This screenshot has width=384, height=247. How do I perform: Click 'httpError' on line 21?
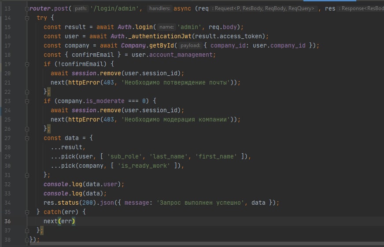(x=84, y=82)
